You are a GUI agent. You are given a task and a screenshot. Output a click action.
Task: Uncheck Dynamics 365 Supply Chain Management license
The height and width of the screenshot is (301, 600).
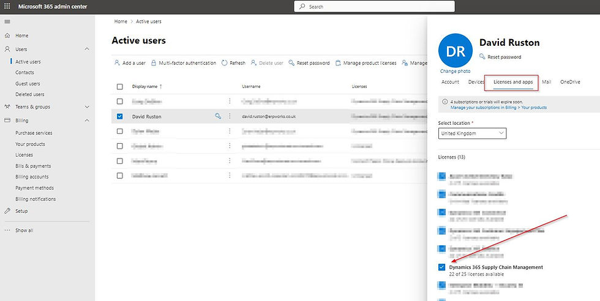pos(441,267)
